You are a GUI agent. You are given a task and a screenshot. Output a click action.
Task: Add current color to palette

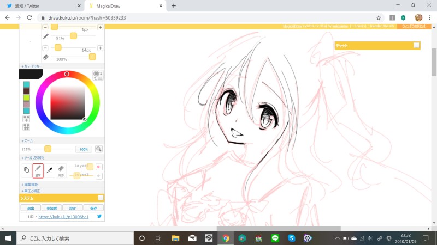click(x=26, y=119)
